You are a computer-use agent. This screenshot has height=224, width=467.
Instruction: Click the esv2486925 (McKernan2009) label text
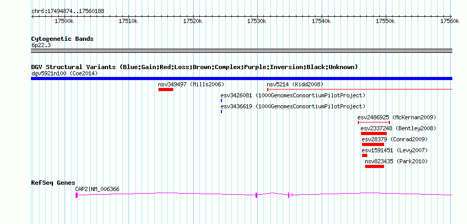397,117
